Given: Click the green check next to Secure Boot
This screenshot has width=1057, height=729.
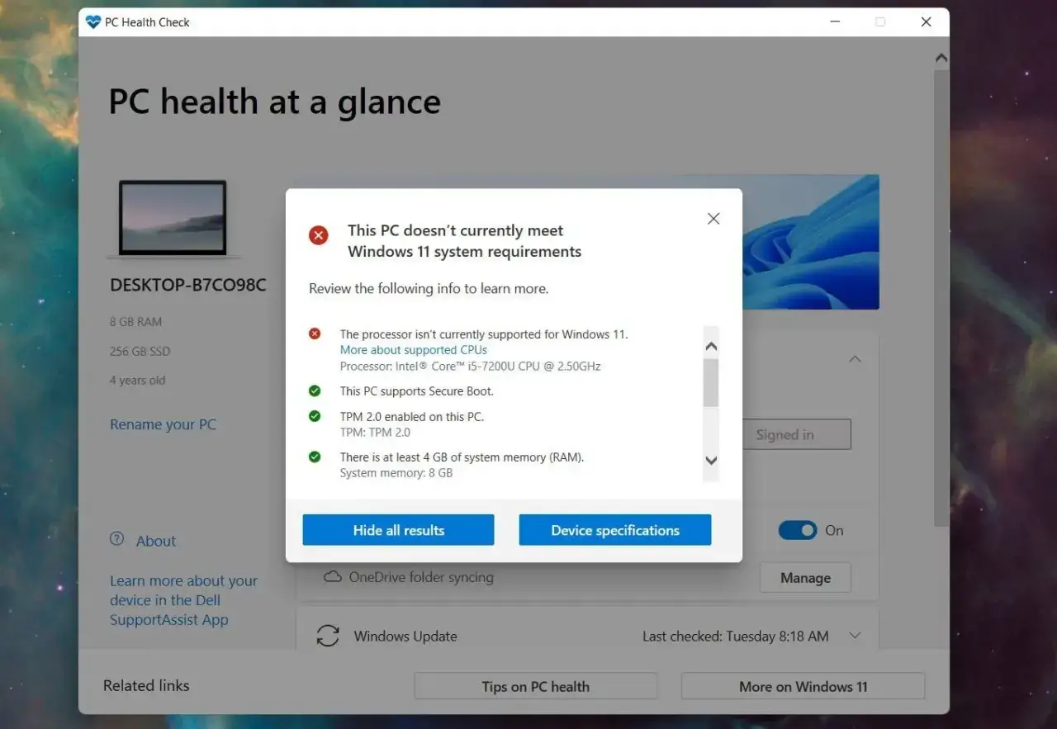Looking at the screenshot, I should click(x=315, y=391).
